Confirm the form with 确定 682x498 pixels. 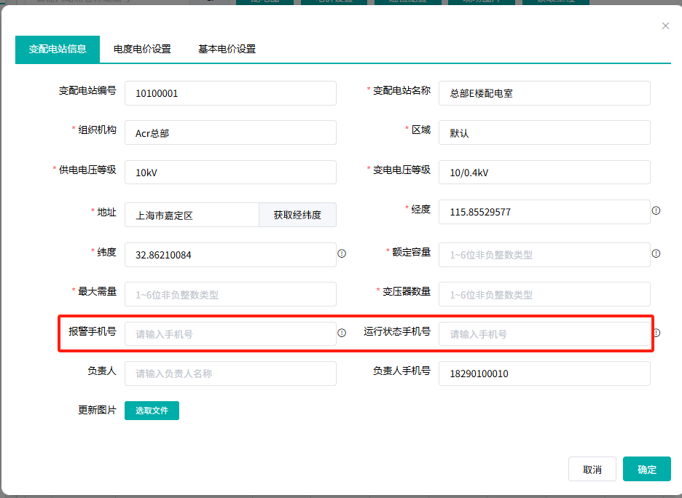[646, 470]
